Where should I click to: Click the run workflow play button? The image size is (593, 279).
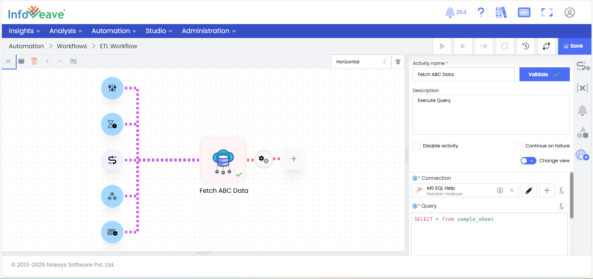(x=442, y=46)
